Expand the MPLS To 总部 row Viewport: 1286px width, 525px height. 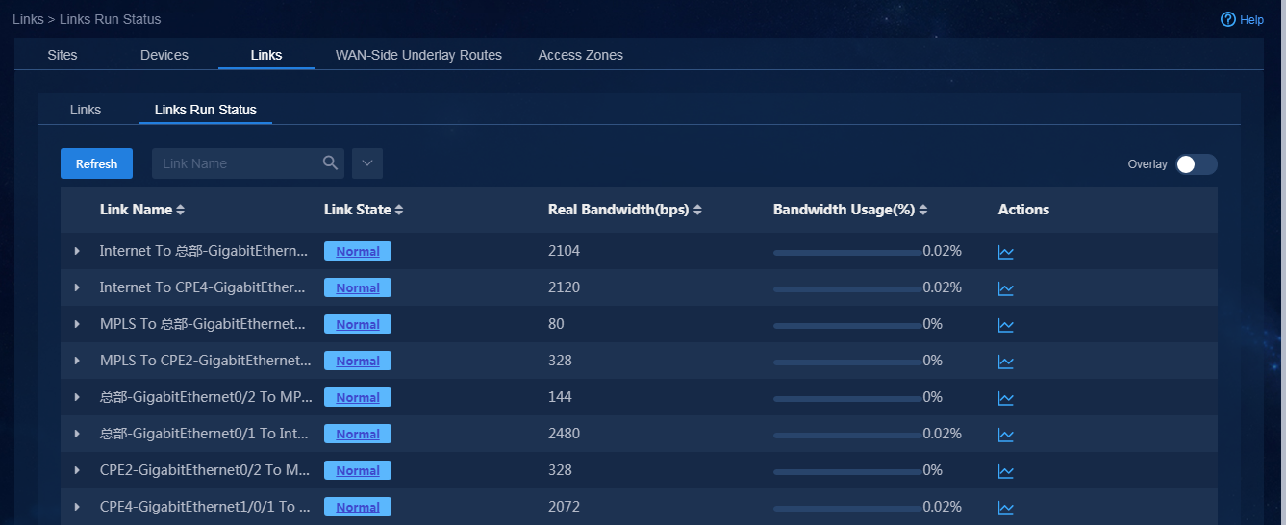(77, 324)
